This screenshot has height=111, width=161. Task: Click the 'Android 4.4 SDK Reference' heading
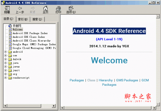109,31
